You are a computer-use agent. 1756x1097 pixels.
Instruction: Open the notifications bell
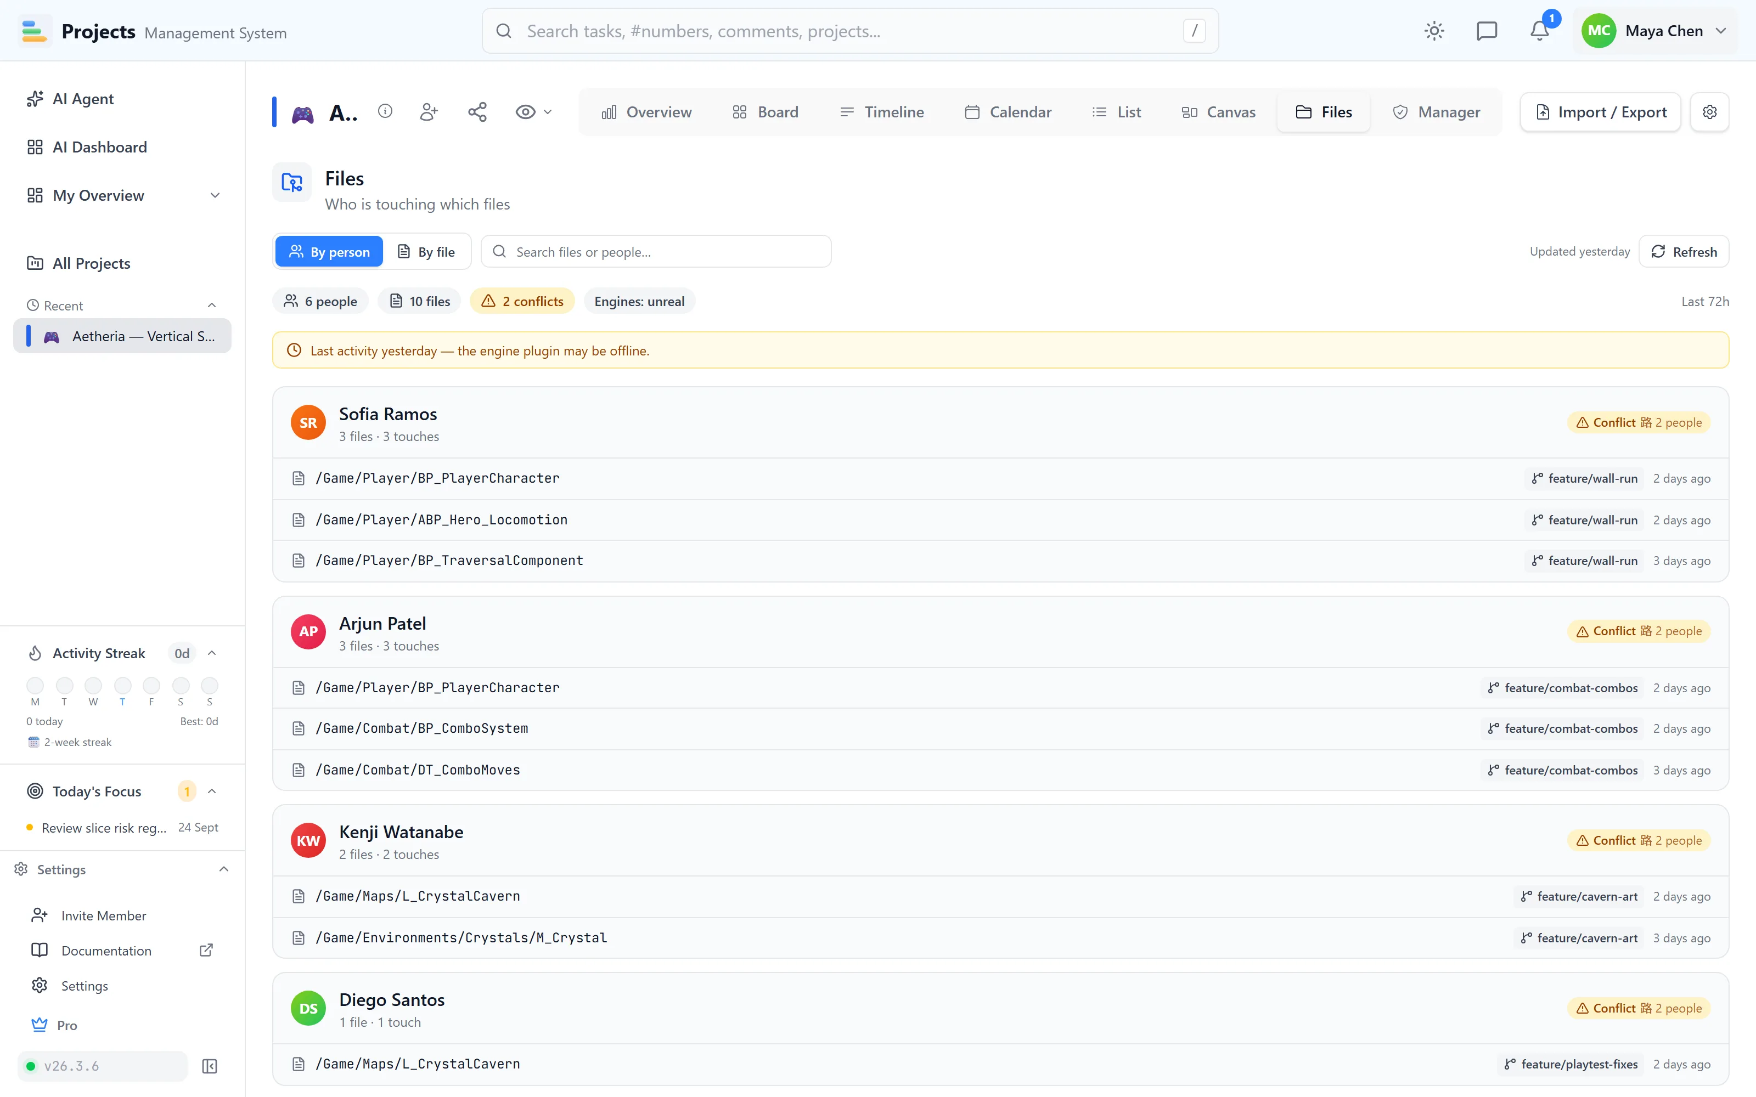tap(1539, 31)
